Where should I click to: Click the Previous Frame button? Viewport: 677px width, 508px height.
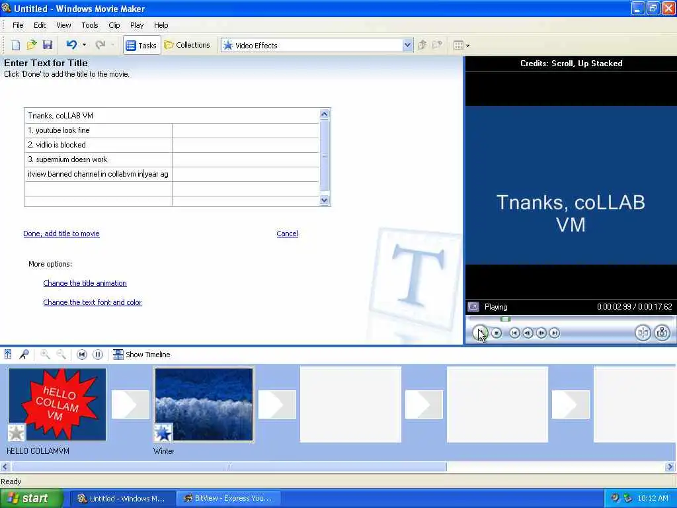(528, 333)
